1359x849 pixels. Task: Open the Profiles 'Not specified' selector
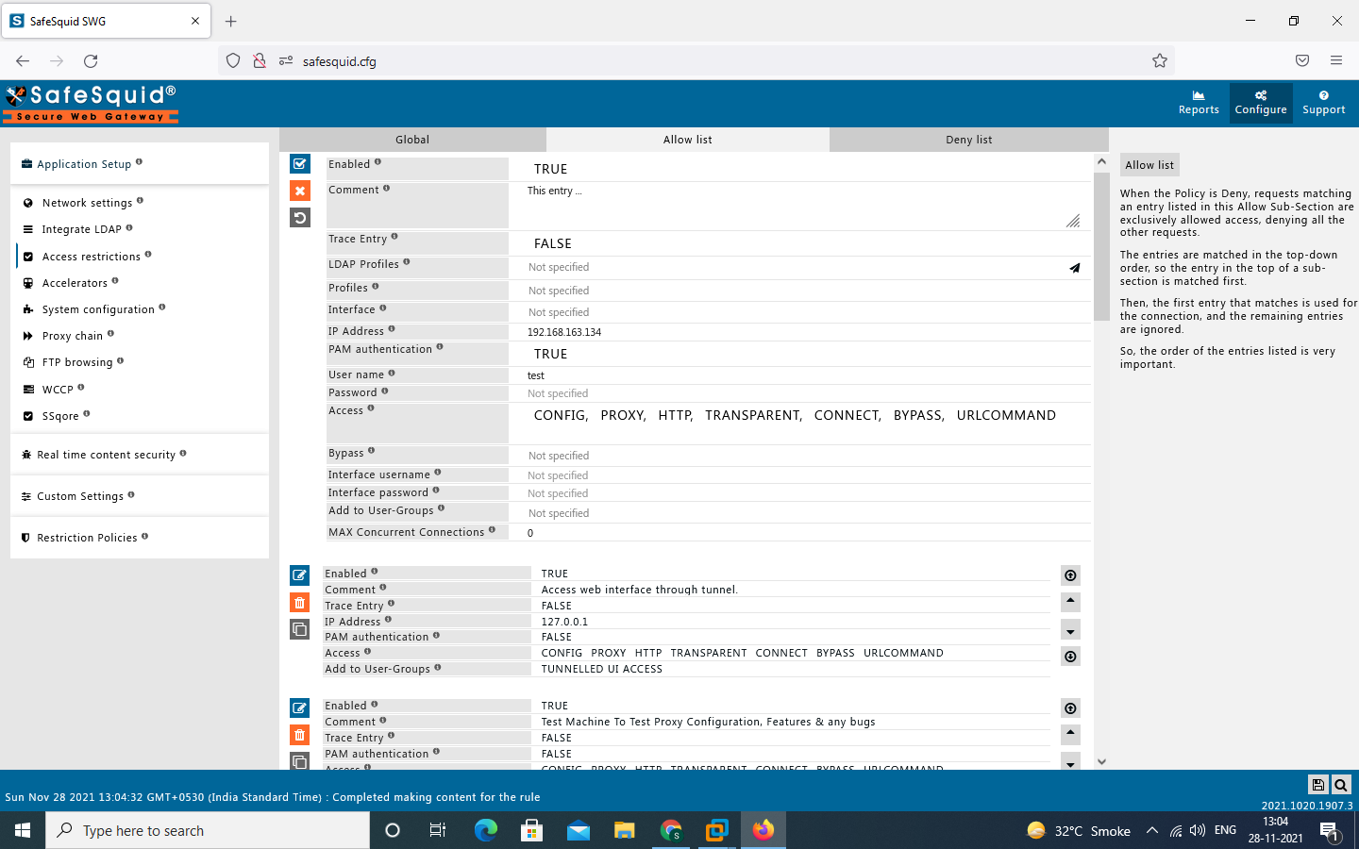(559, 291)
